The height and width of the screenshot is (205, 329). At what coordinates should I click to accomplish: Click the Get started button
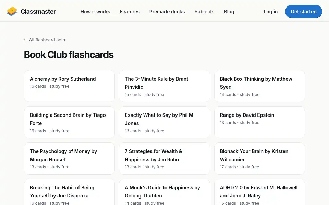point(303,12)
